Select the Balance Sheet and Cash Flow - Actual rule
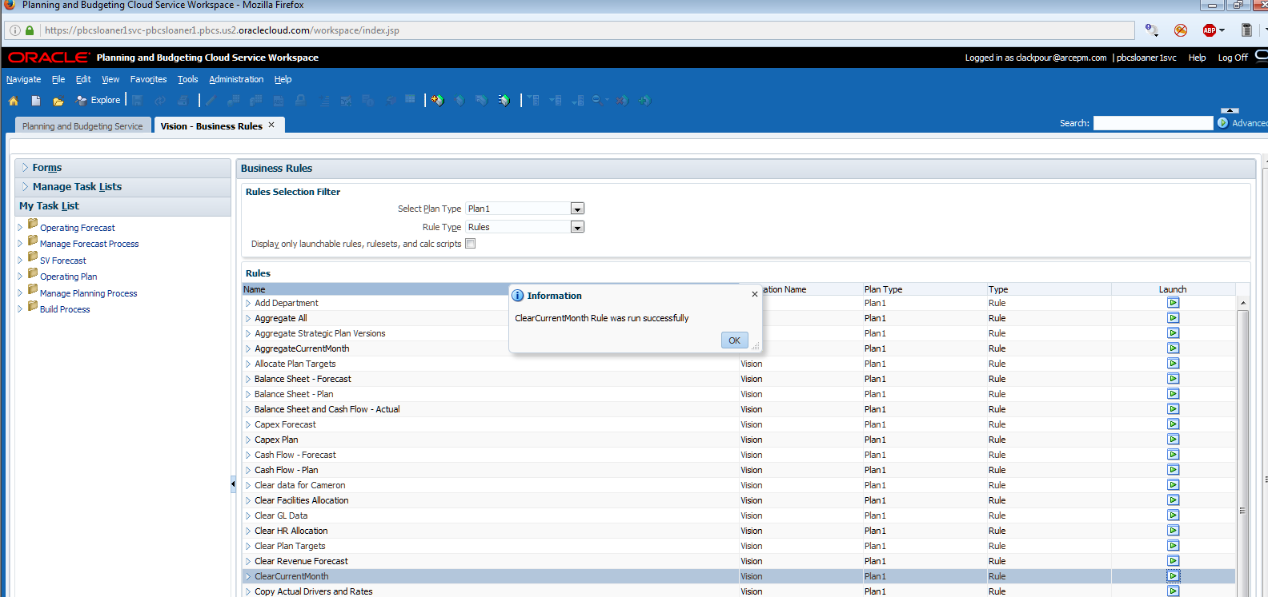1268x597 pixels. click(x=327, y=409)
